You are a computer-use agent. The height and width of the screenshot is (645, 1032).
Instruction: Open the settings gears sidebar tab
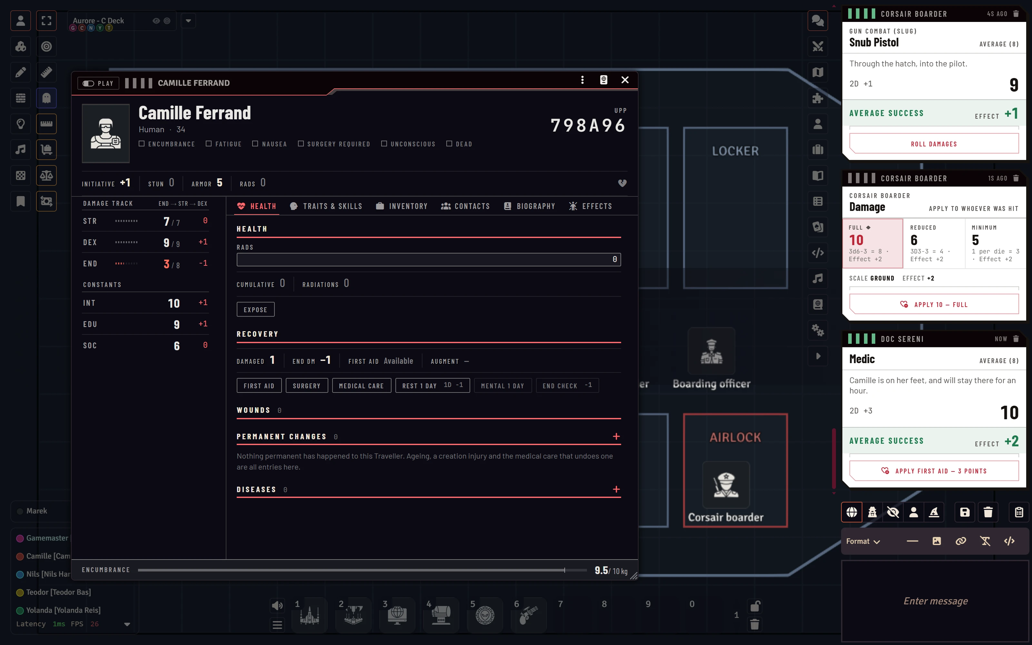point(818,330)
